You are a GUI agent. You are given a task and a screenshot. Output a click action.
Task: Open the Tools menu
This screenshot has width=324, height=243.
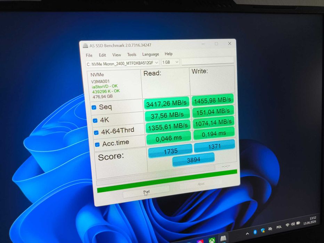[132, 55]
